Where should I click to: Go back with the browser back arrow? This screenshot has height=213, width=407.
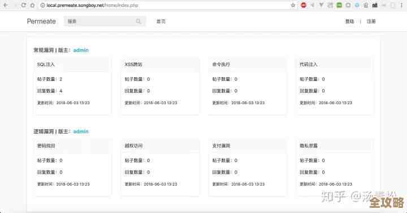click(6, 5)
